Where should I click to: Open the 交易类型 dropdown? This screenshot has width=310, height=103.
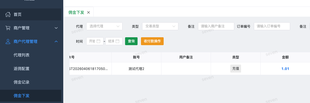point(160,26)
